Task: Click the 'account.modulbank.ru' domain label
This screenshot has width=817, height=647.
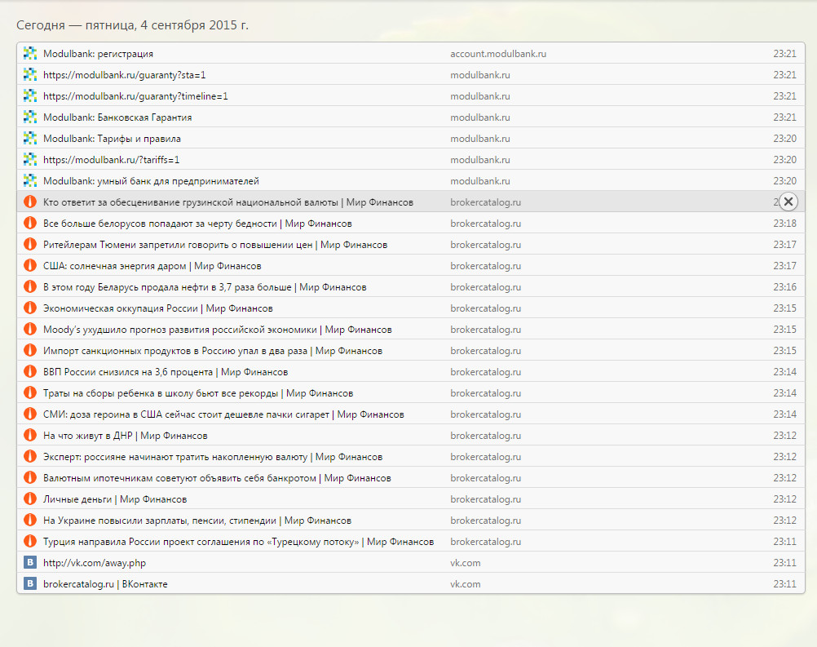Action: pos(498,54)
